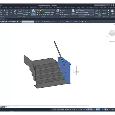Click the object color wheel icon
The width and height of the screenshot is (115, 115).
coord(77,10)
